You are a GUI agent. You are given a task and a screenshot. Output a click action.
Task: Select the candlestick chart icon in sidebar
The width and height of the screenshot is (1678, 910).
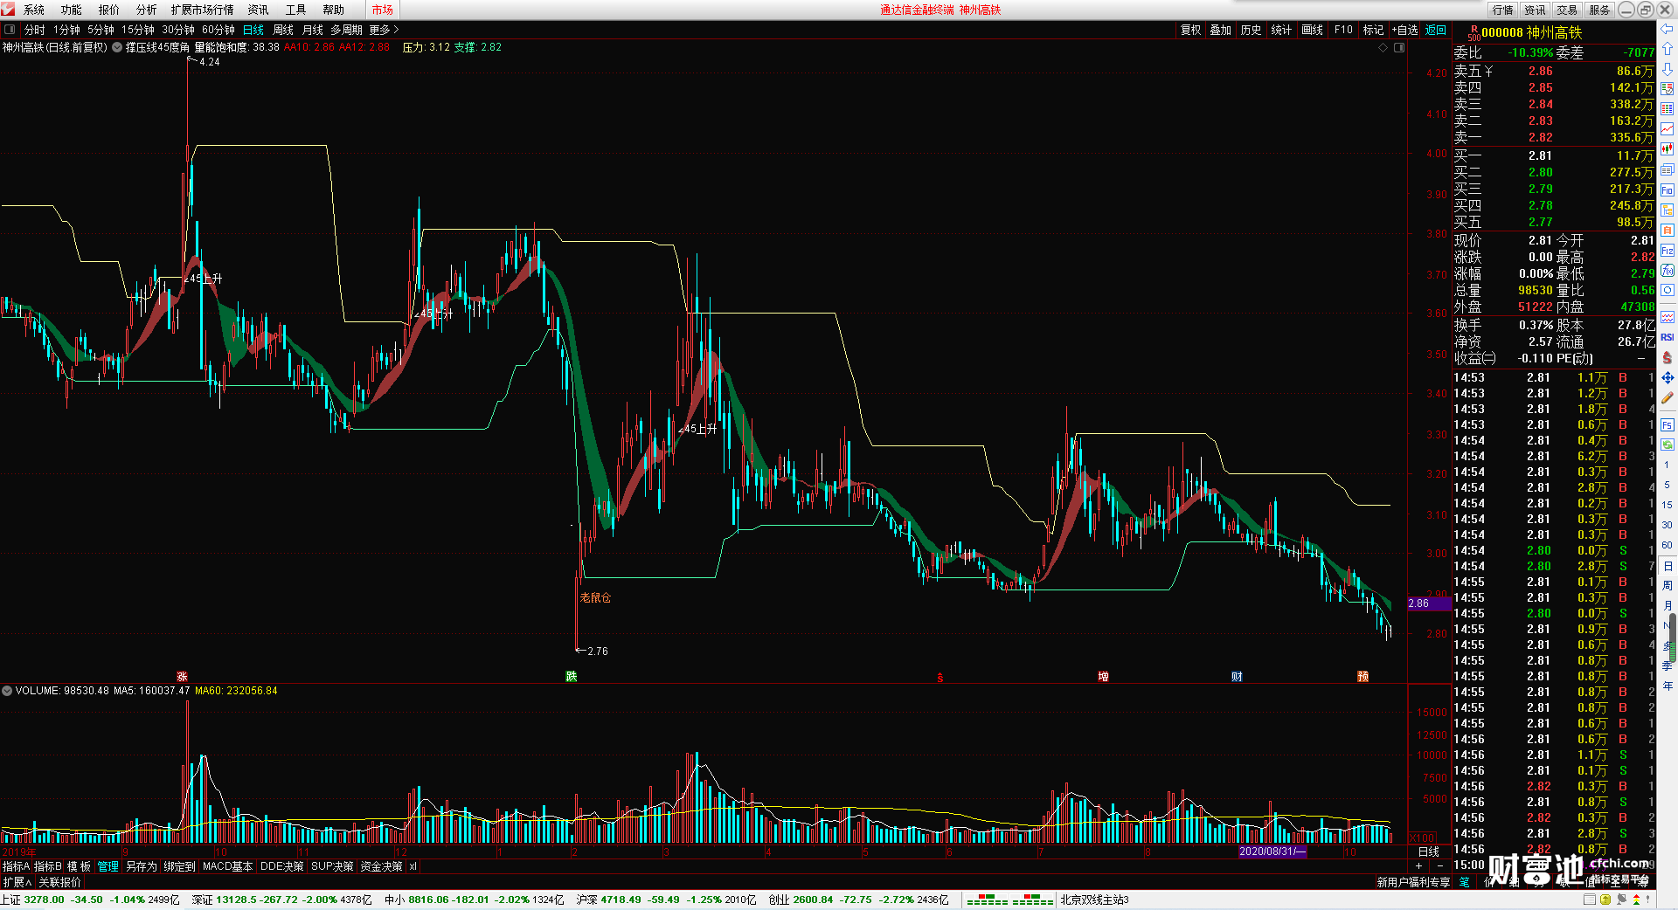1667,149
